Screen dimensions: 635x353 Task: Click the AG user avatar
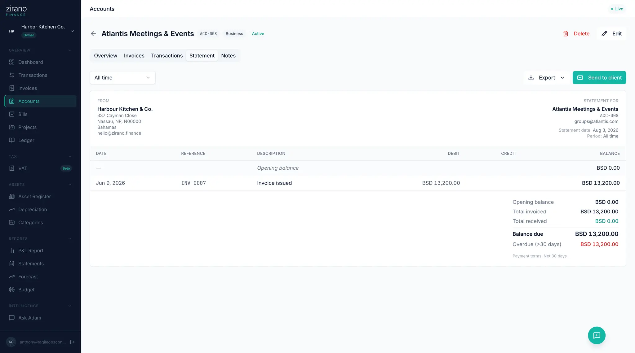[x=11, y=342]
